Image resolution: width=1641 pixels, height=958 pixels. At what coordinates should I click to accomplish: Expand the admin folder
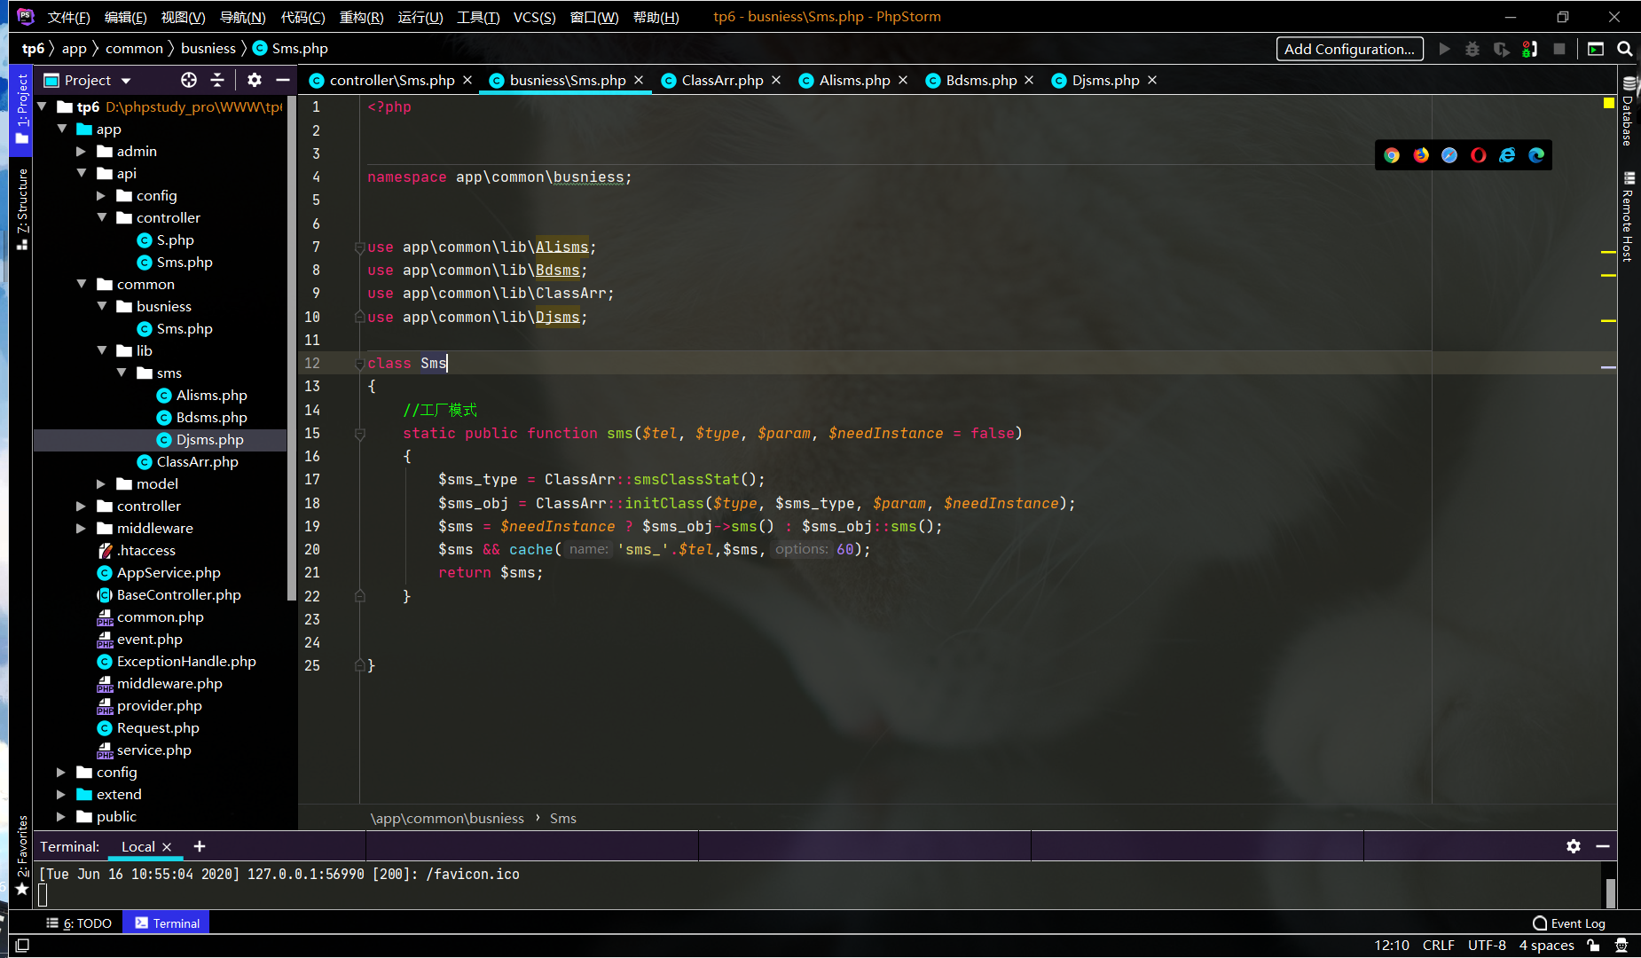81,151
